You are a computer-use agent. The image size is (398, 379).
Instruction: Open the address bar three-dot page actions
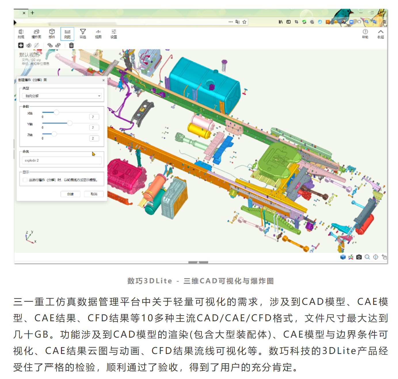point(231,22)
